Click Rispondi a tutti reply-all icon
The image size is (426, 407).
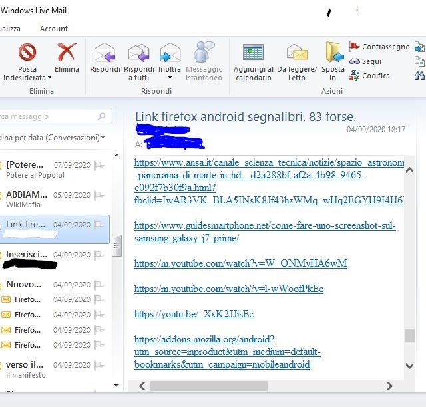[139, 52]
